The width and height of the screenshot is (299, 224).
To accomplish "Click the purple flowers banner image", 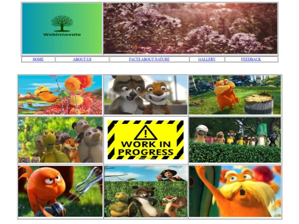I will (x=190, y=29).
